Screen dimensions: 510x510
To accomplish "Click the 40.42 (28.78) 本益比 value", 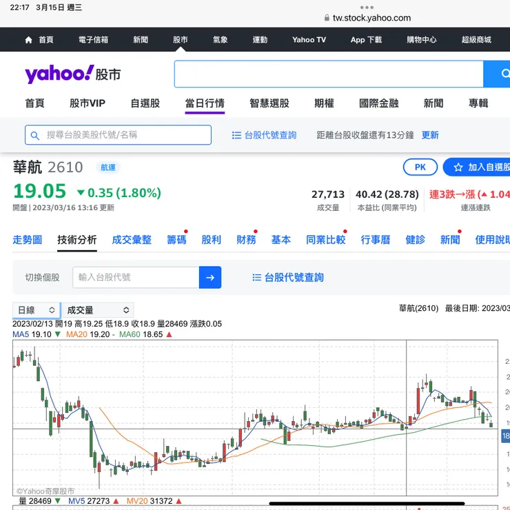I will 387,194.
